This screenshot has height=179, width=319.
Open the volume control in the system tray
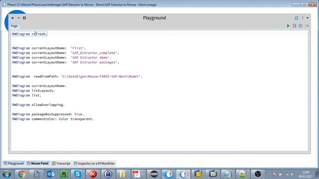tap(292, 175)
